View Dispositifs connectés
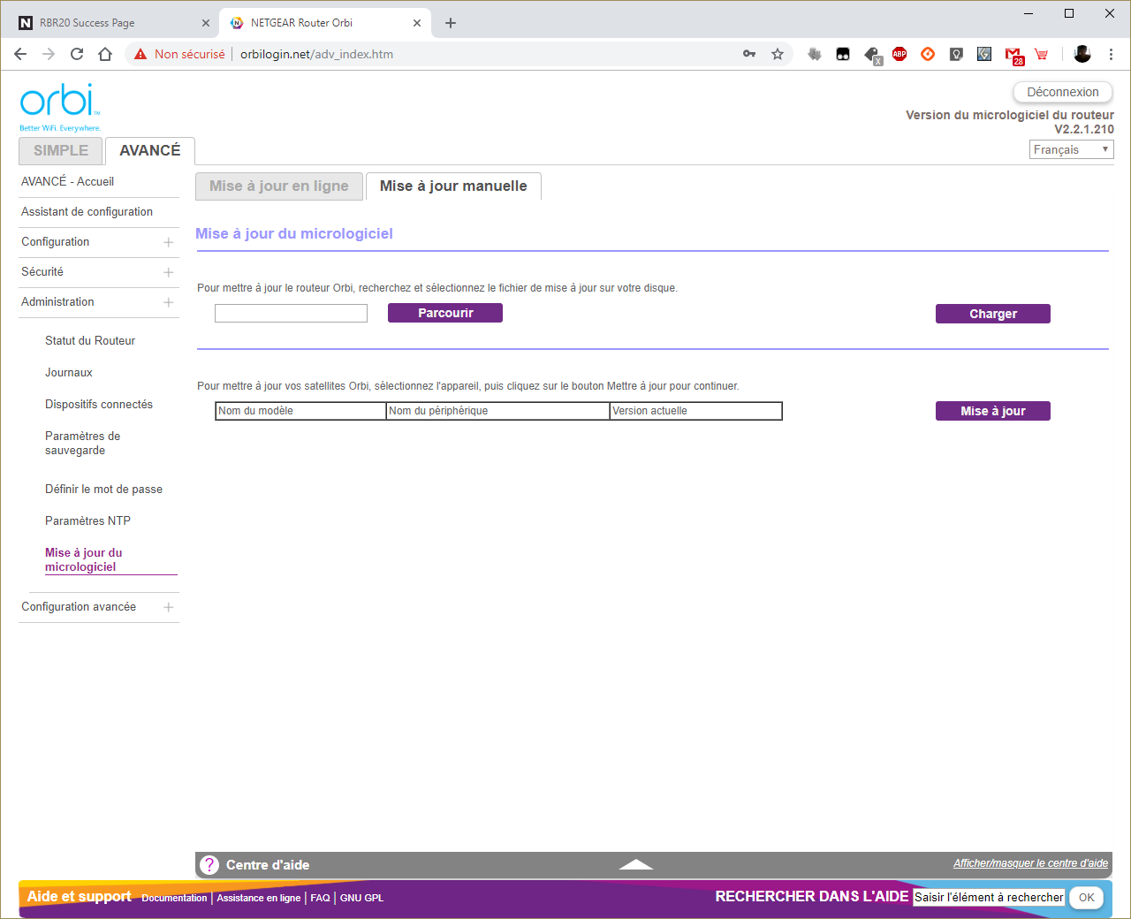 (99, 404)
